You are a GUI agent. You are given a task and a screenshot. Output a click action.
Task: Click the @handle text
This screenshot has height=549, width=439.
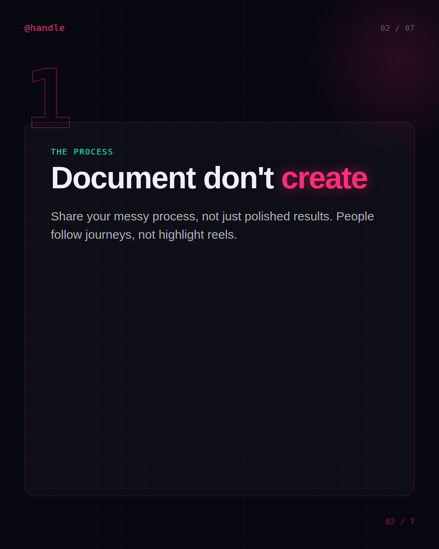pyautogui.click(x=45, y=28)
